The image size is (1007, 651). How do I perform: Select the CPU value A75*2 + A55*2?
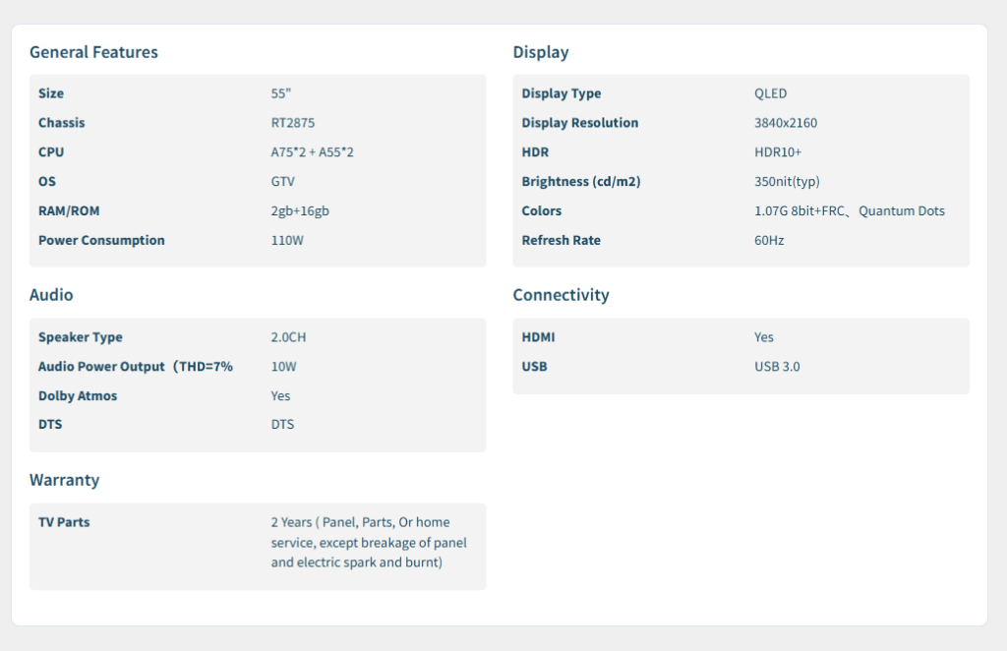point(311,152)
